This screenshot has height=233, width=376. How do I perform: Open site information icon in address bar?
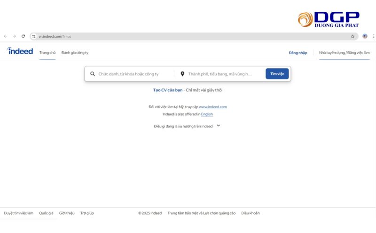pyautogui.click(x=34, y=36)
